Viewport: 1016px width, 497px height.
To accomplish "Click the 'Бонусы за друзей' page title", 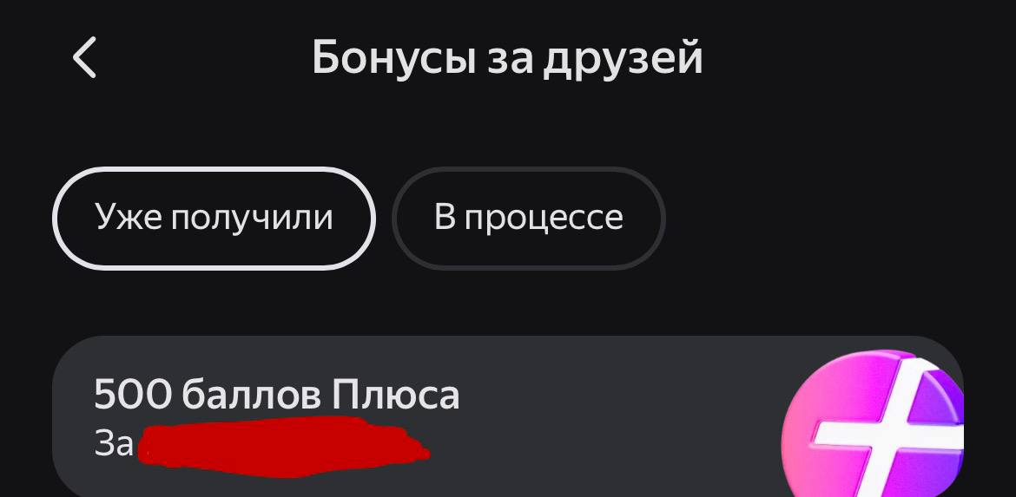I will (x=507, y=58).
